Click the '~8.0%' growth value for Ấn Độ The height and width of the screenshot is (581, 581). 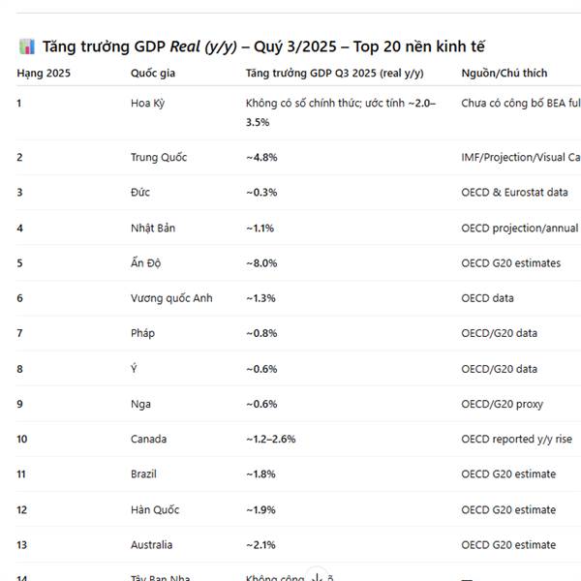click(x=261, y=262)
